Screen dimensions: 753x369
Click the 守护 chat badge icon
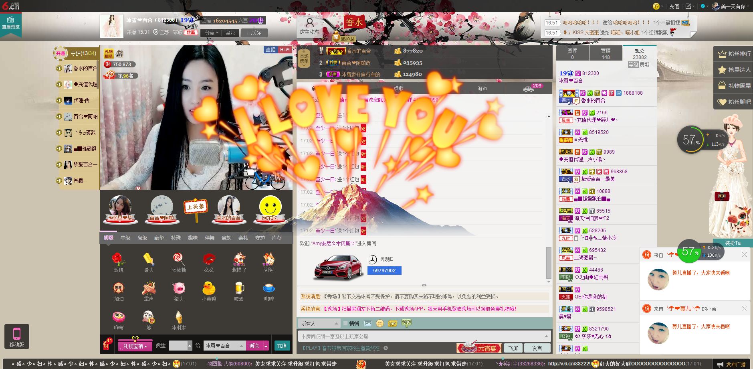point(406,322)
